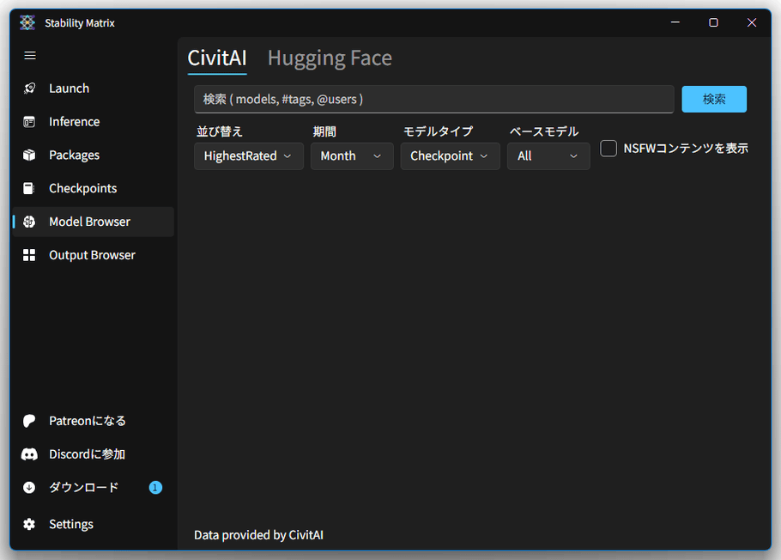Screen dimensions: 781x560
Task: Focus the 検索 models search field
Action: point(433,100)
